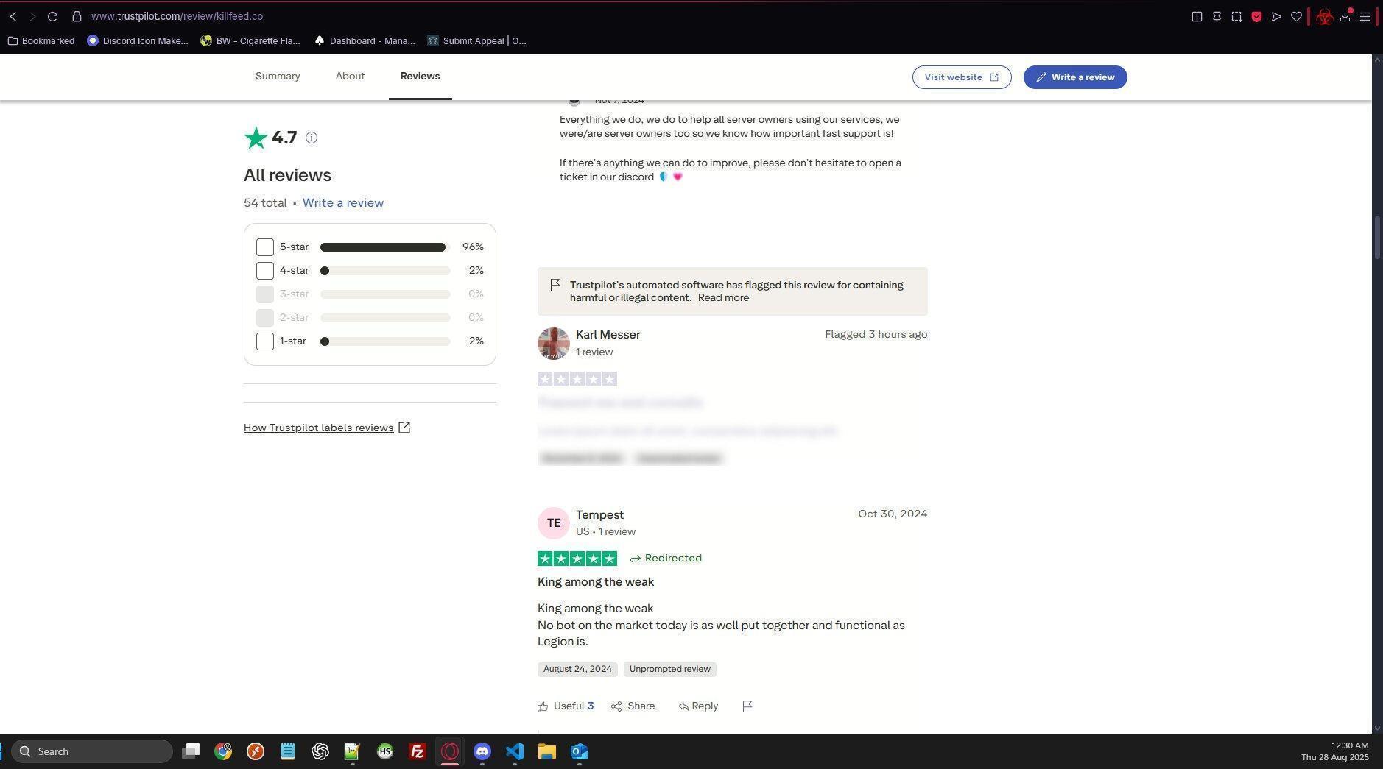Viewport: 1383px width, 769px height.
Task: Click the 1-star rating distribution bar
Action: click(x=385, y=341)
